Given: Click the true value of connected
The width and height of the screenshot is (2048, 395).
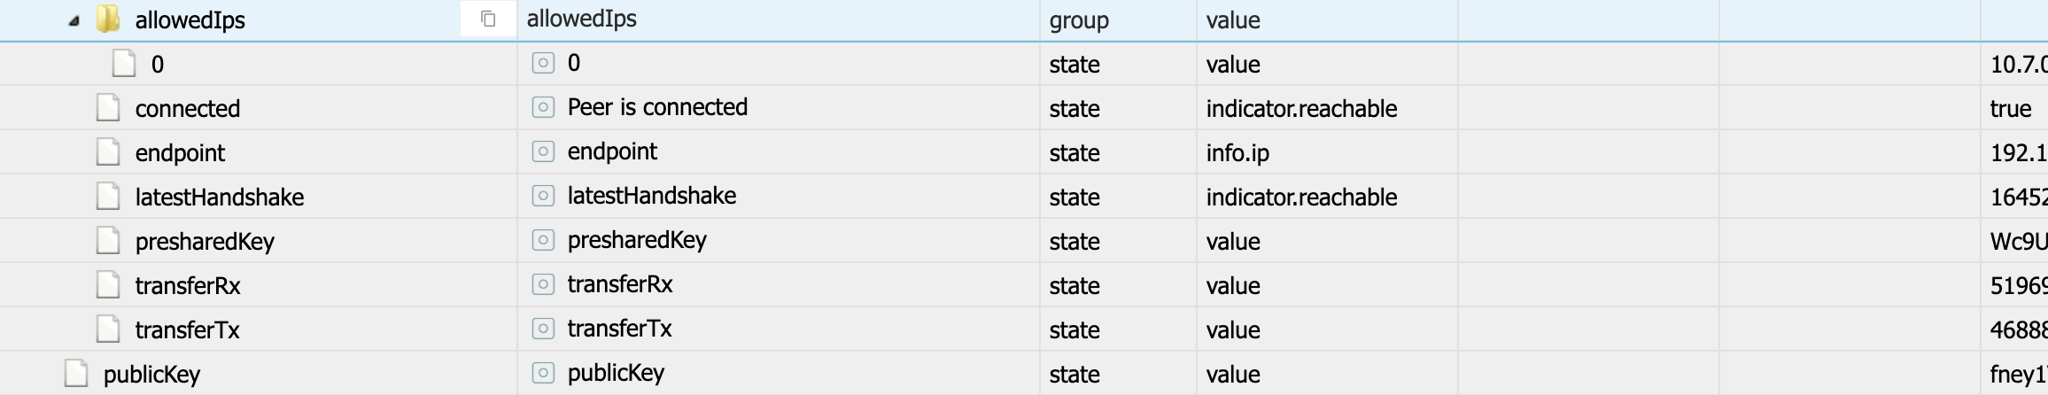Looking at the screenshot, I should (x=2011, y=108).
